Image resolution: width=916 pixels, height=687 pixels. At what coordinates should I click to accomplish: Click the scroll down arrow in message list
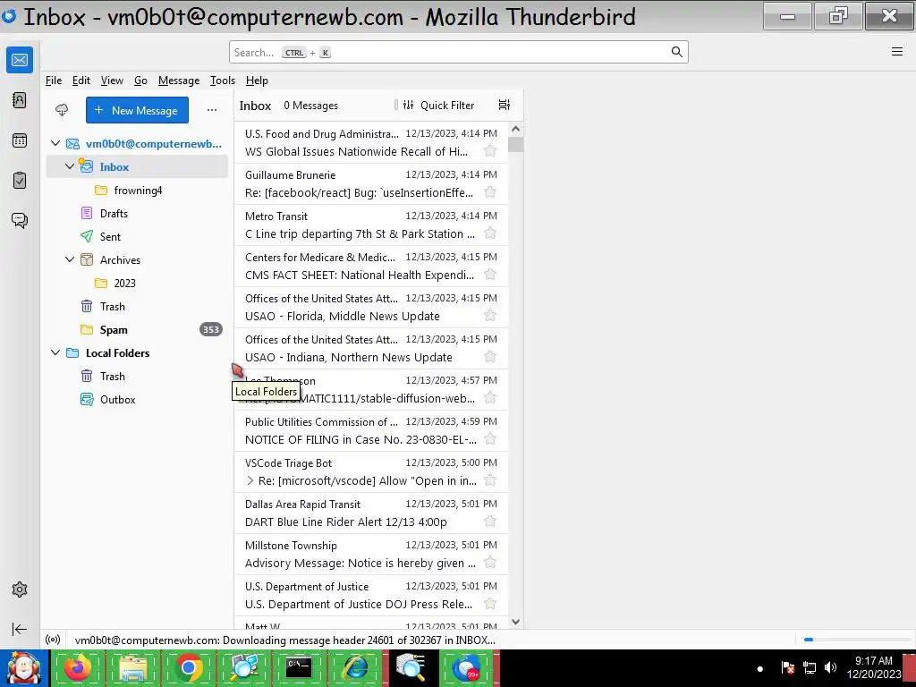pyautogui.click(x=515, y=623)
